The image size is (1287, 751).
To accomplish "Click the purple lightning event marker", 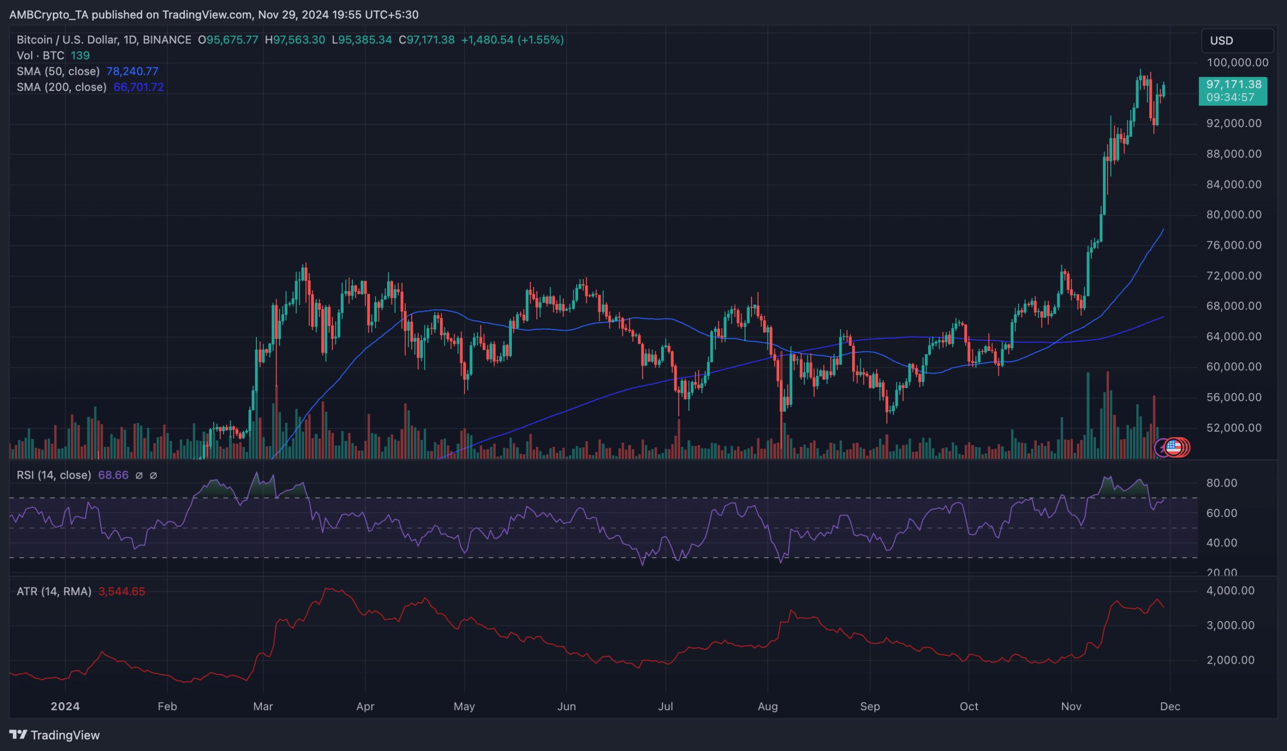I will click(1162, 448).
